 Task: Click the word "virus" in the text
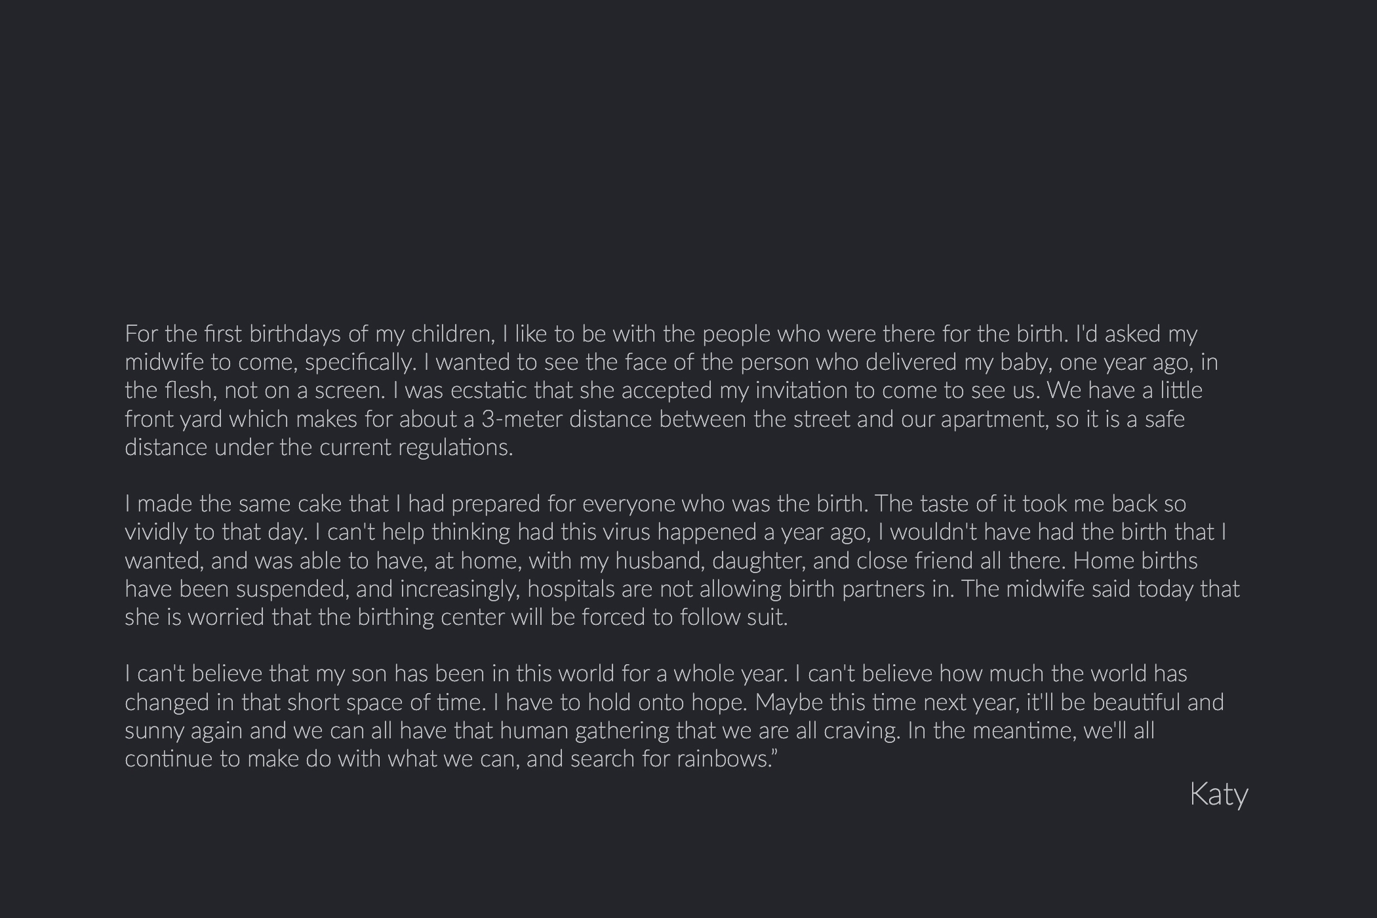(x=626, y=532)
